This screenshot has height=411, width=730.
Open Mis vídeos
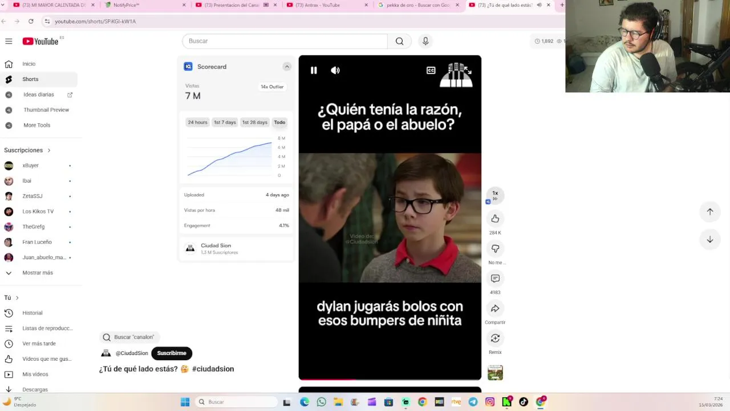click(x=35, y=374)
